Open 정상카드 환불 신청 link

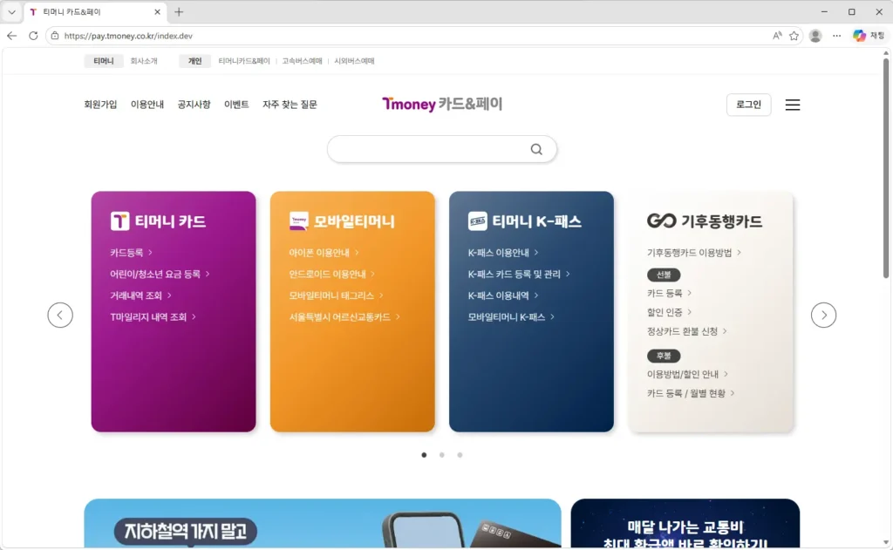coord(686,331)
